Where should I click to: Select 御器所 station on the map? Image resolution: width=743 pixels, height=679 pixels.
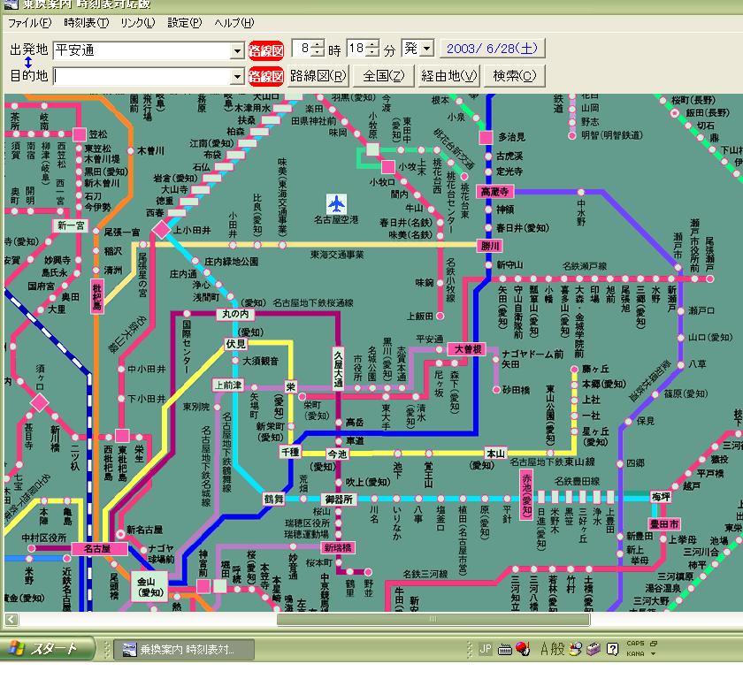[339, 499]
